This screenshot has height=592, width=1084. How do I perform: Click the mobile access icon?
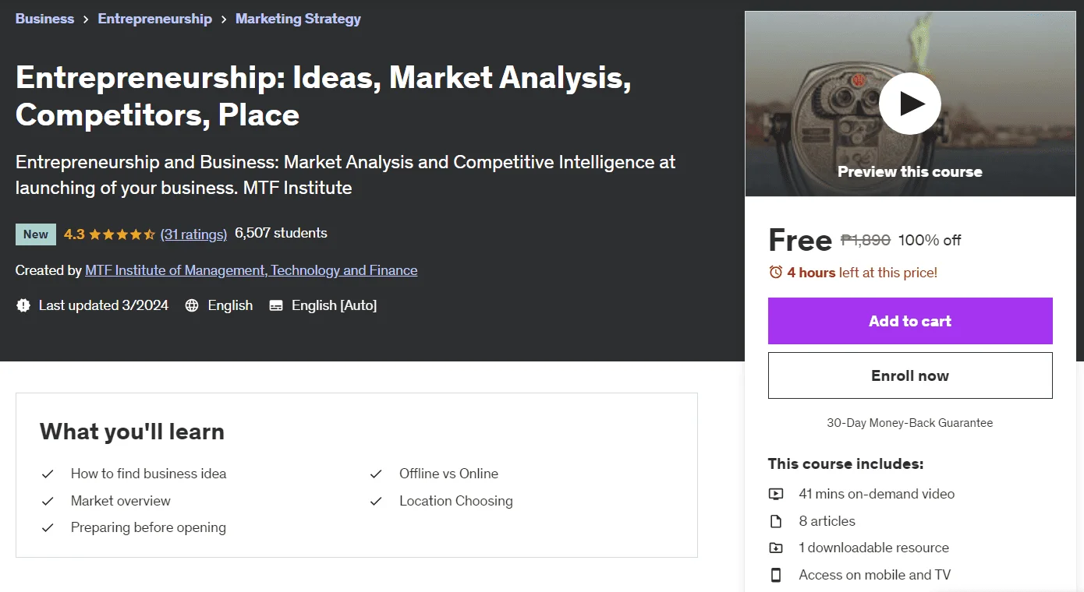(x=775, y=575)
